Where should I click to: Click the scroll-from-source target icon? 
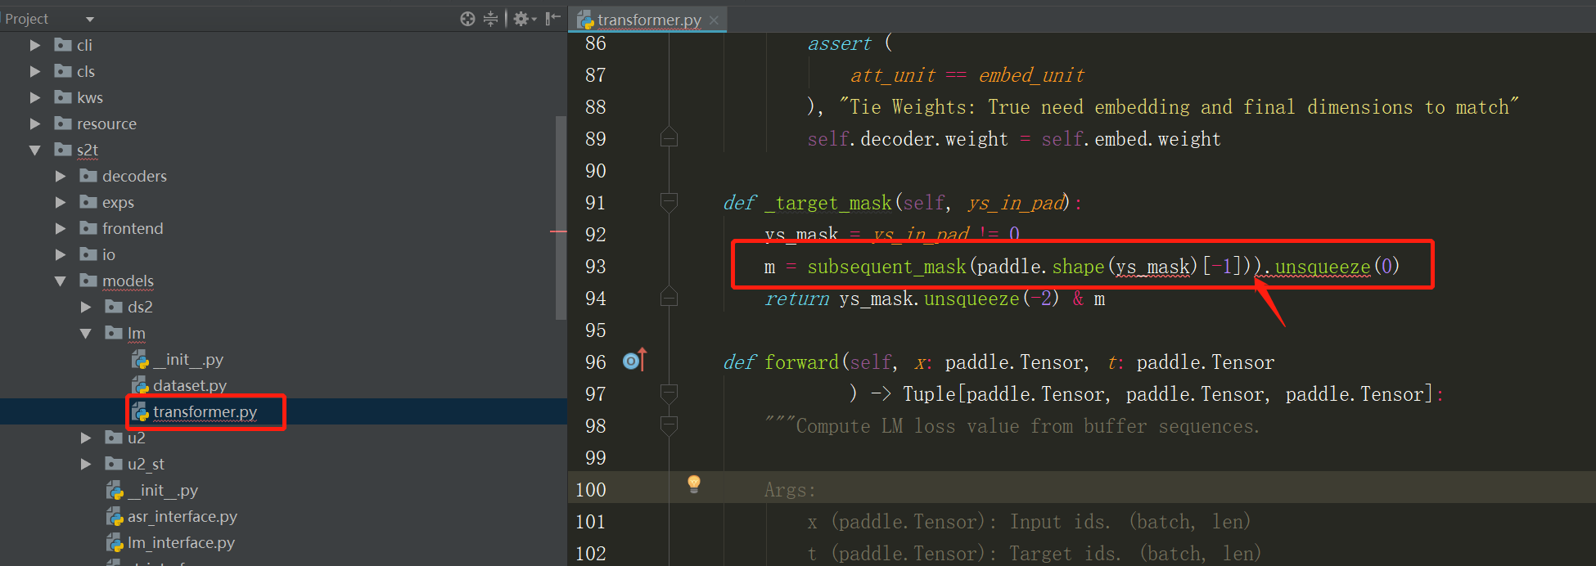[467, 19]
